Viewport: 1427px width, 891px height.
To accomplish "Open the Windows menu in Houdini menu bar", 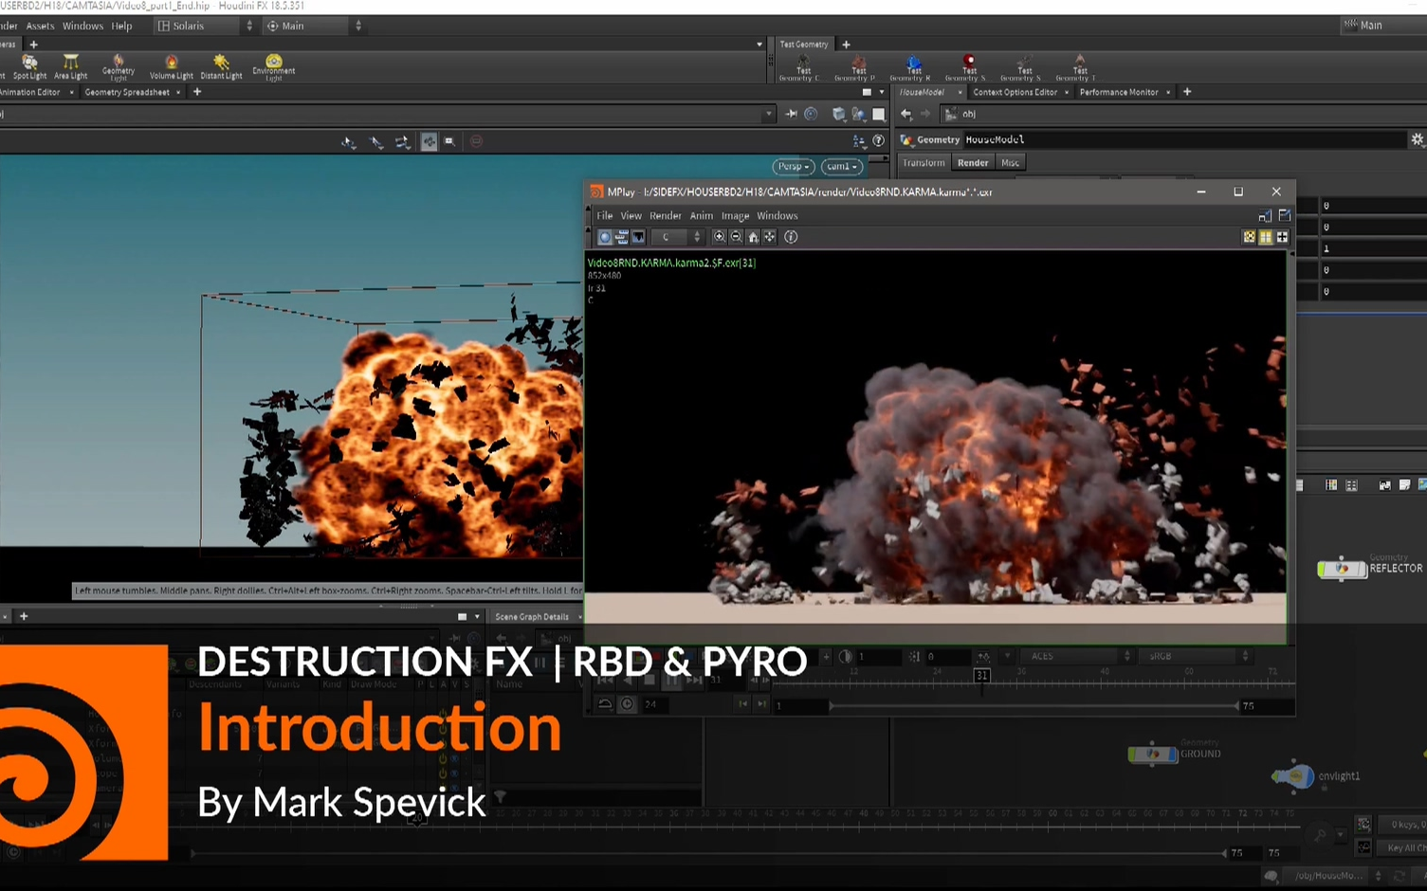I will tap(82, 26).
